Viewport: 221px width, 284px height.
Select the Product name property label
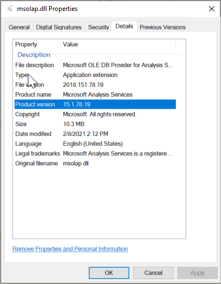[x=33, y=94]
